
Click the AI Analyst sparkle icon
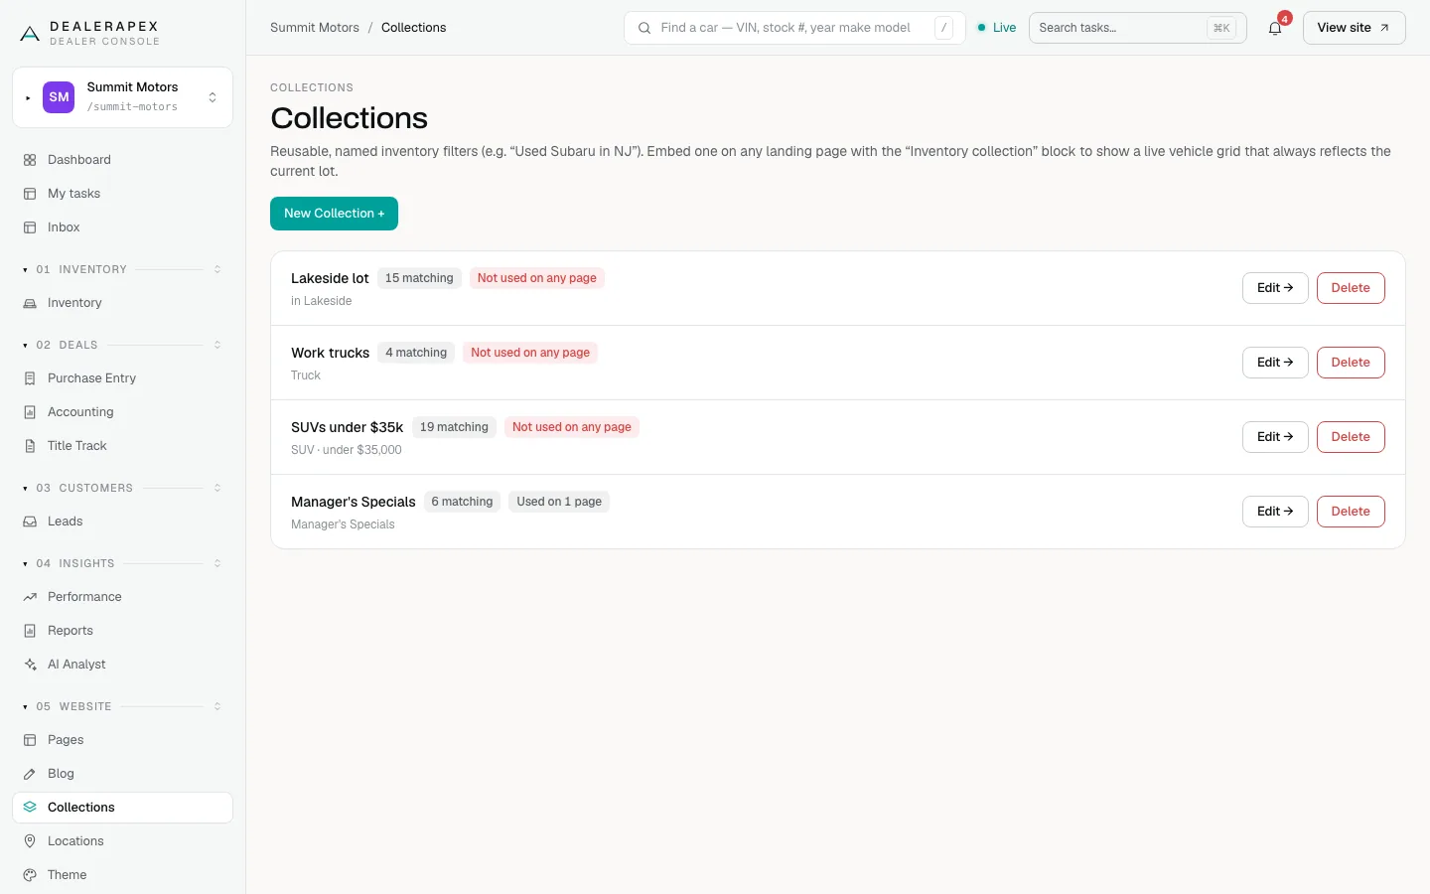30,665
